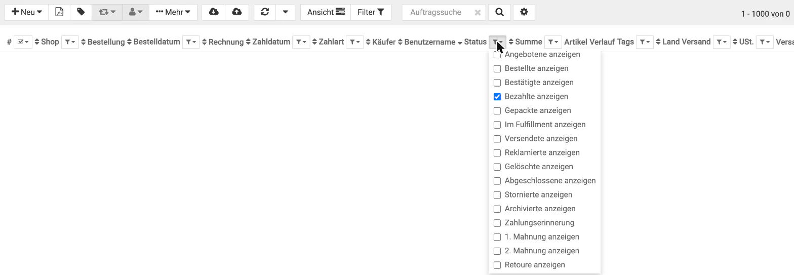This screenshot has height=275, width=794.
Task: Click the magnifier search icon button
Action: [x=499, y=12]
